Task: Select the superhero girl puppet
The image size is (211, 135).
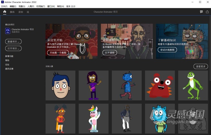Action: click(x=60, y=119)
